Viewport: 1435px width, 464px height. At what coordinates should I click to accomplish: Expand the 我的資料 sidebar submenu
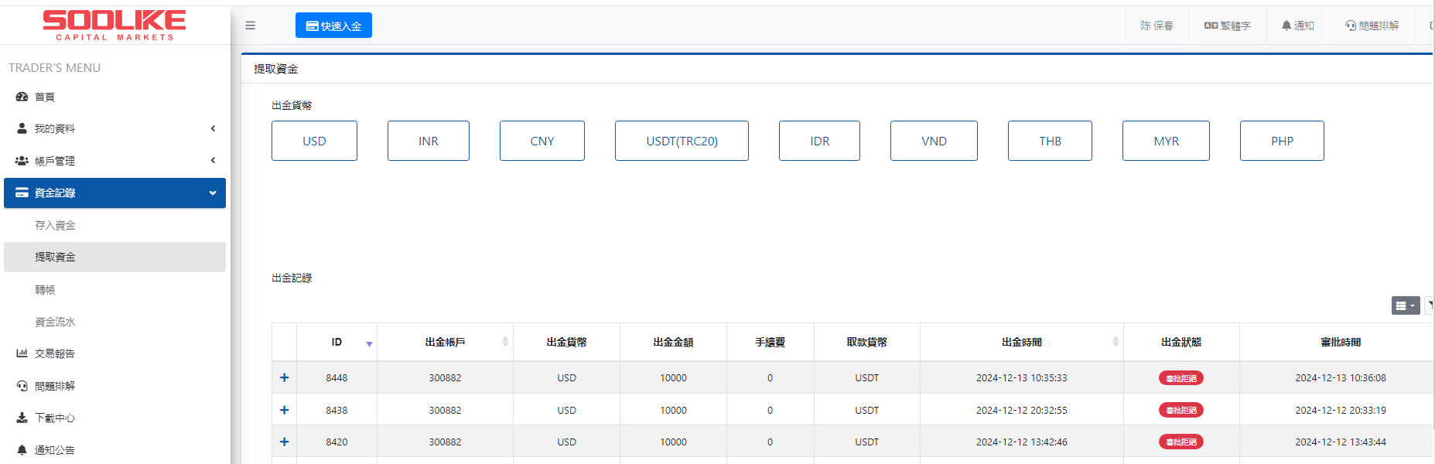(x=114, y=128)
